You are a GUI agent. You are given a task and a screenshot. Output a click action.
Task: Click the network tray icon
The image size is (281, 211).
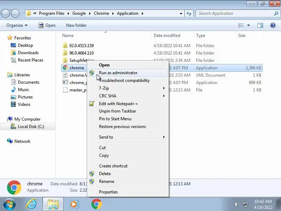tap(245, 204)
